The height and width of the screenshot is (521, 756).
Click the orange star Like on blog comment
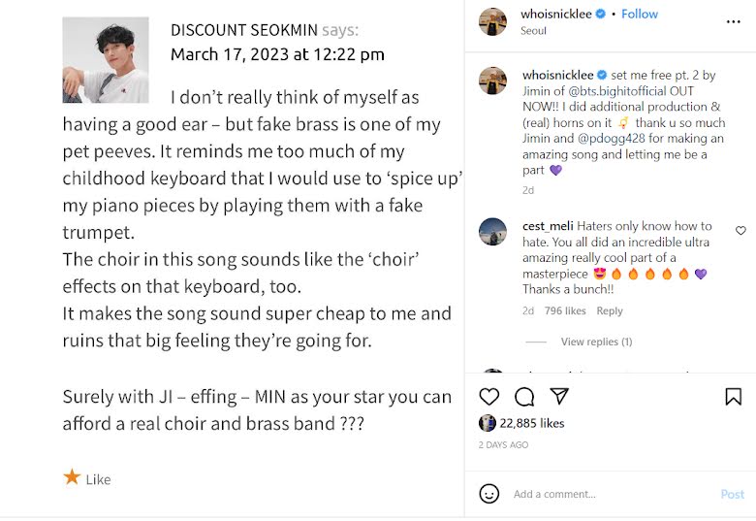tap(73, 477)
